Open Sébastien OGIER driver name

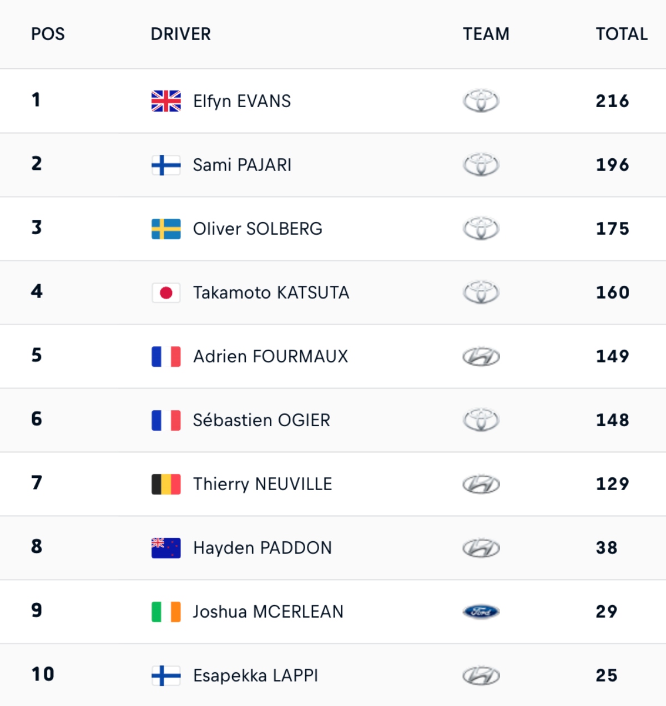point(261,420)
